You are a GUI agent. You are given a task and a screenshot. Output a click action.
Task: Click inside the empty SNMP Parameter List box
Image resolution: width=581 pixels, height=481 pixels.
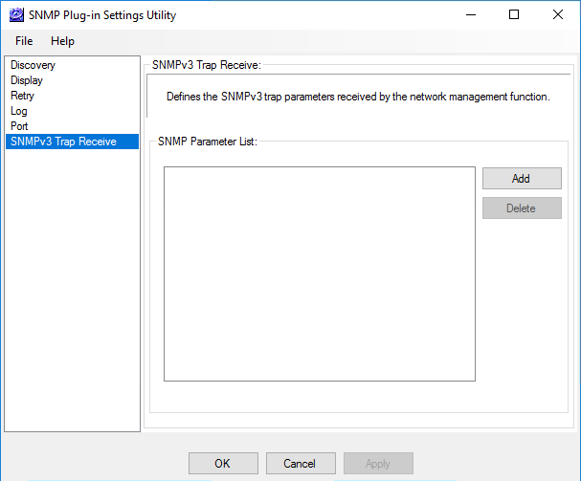pyautogui.click(x=319, y=273)
